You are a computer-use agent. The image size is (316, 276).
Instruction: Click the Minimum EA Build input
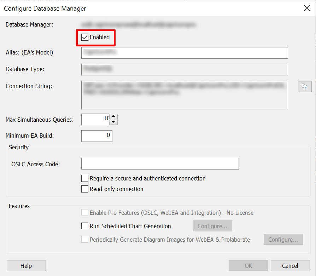click(96, 136)
